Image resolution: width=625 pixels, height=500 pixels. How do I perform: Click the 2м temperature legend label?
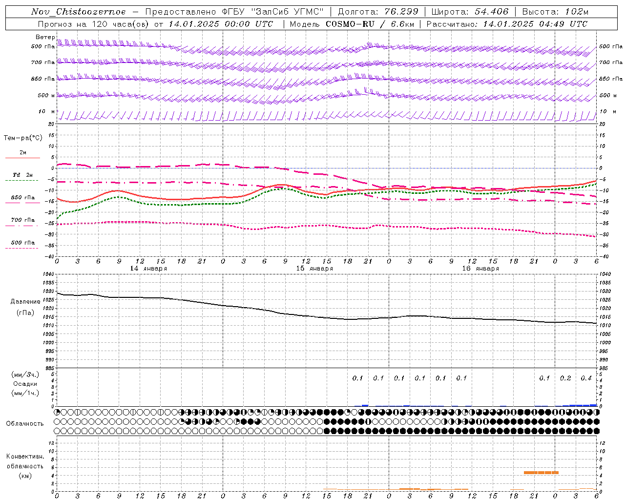point(23,153)
